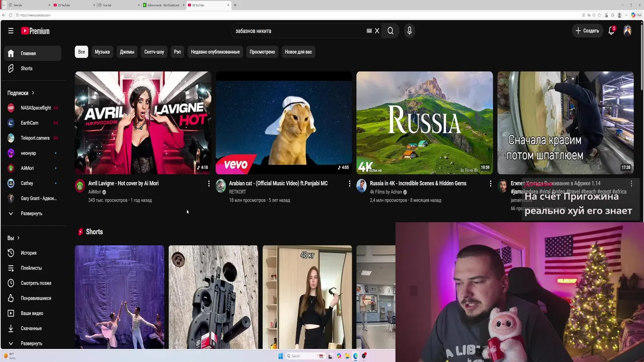644x362 pixels.
Task: Open options menu for Arabian cat video
Action: [x=350, y=184]
